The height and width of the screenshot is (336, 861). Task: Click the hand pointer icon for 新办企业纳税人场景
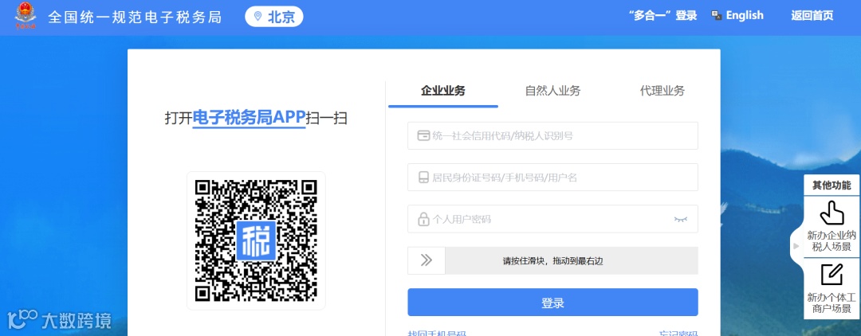pos(832,213)
